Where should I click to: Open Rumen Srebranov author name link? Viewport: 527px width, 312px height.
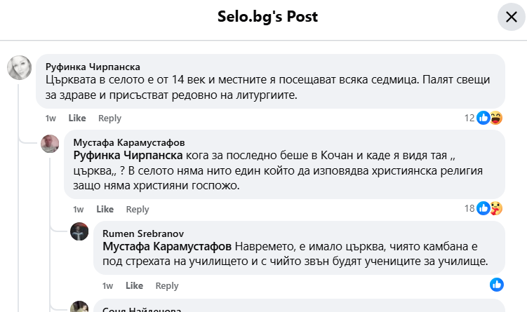143,233
